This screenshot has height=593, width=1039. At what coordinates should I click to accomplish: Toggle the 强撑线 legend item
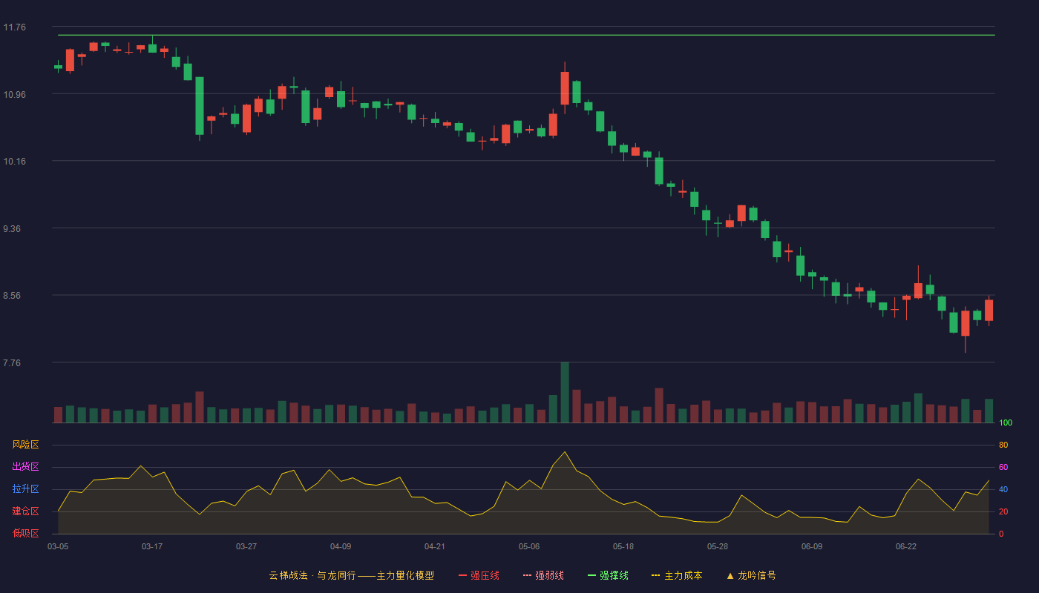click(608, 575)
